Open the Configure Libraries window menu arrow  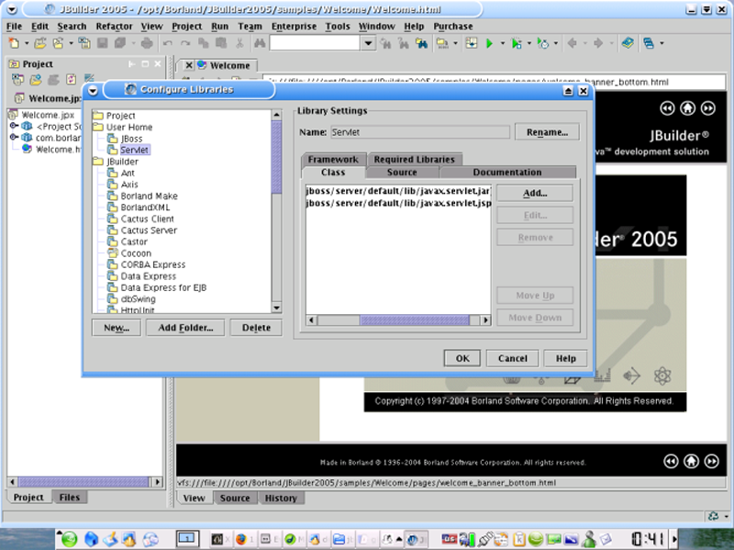pyautogui.click(x=93, y=90)
